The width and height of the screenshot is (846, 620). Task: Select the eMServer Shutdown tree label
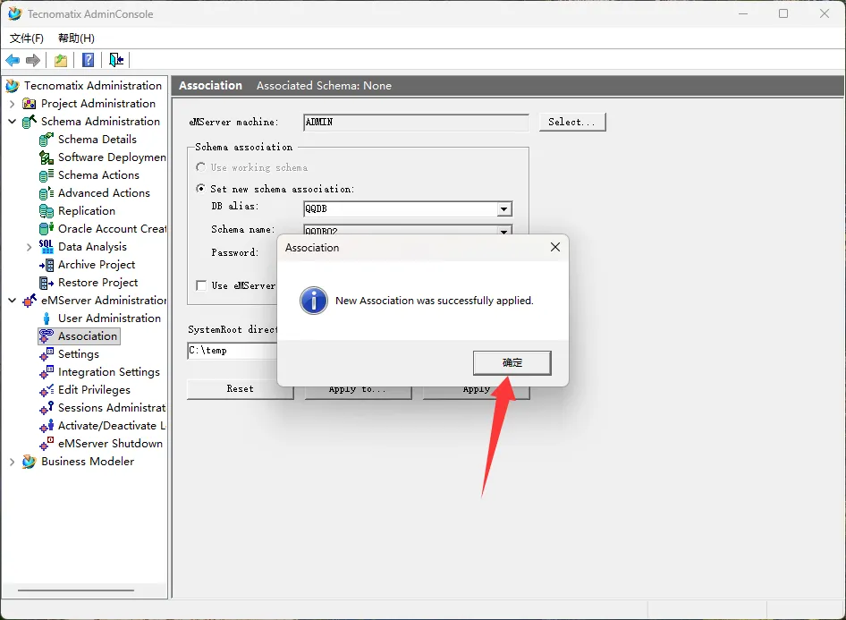(x=111, y=444)
